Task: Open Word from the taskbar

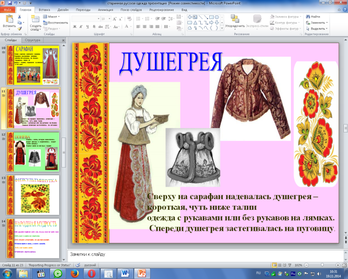Action: (x=125, y=273)
